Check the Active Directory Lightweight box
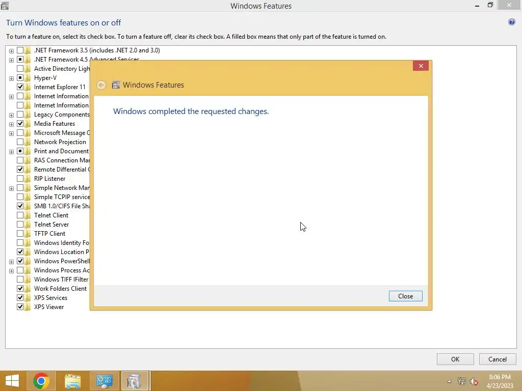Viewport: 522px width, 391px height. 20,69
